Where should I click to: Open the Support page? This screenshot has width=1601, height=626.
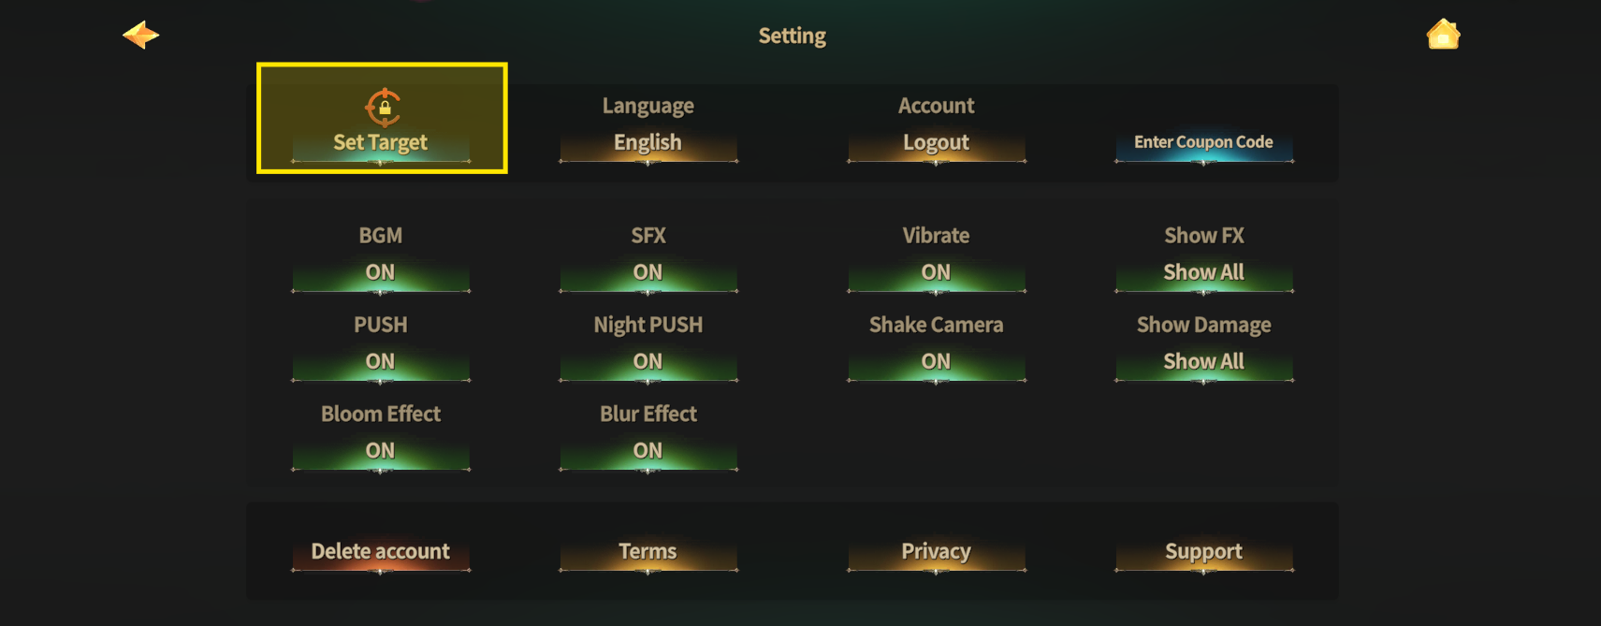(x=1203, y=552)
